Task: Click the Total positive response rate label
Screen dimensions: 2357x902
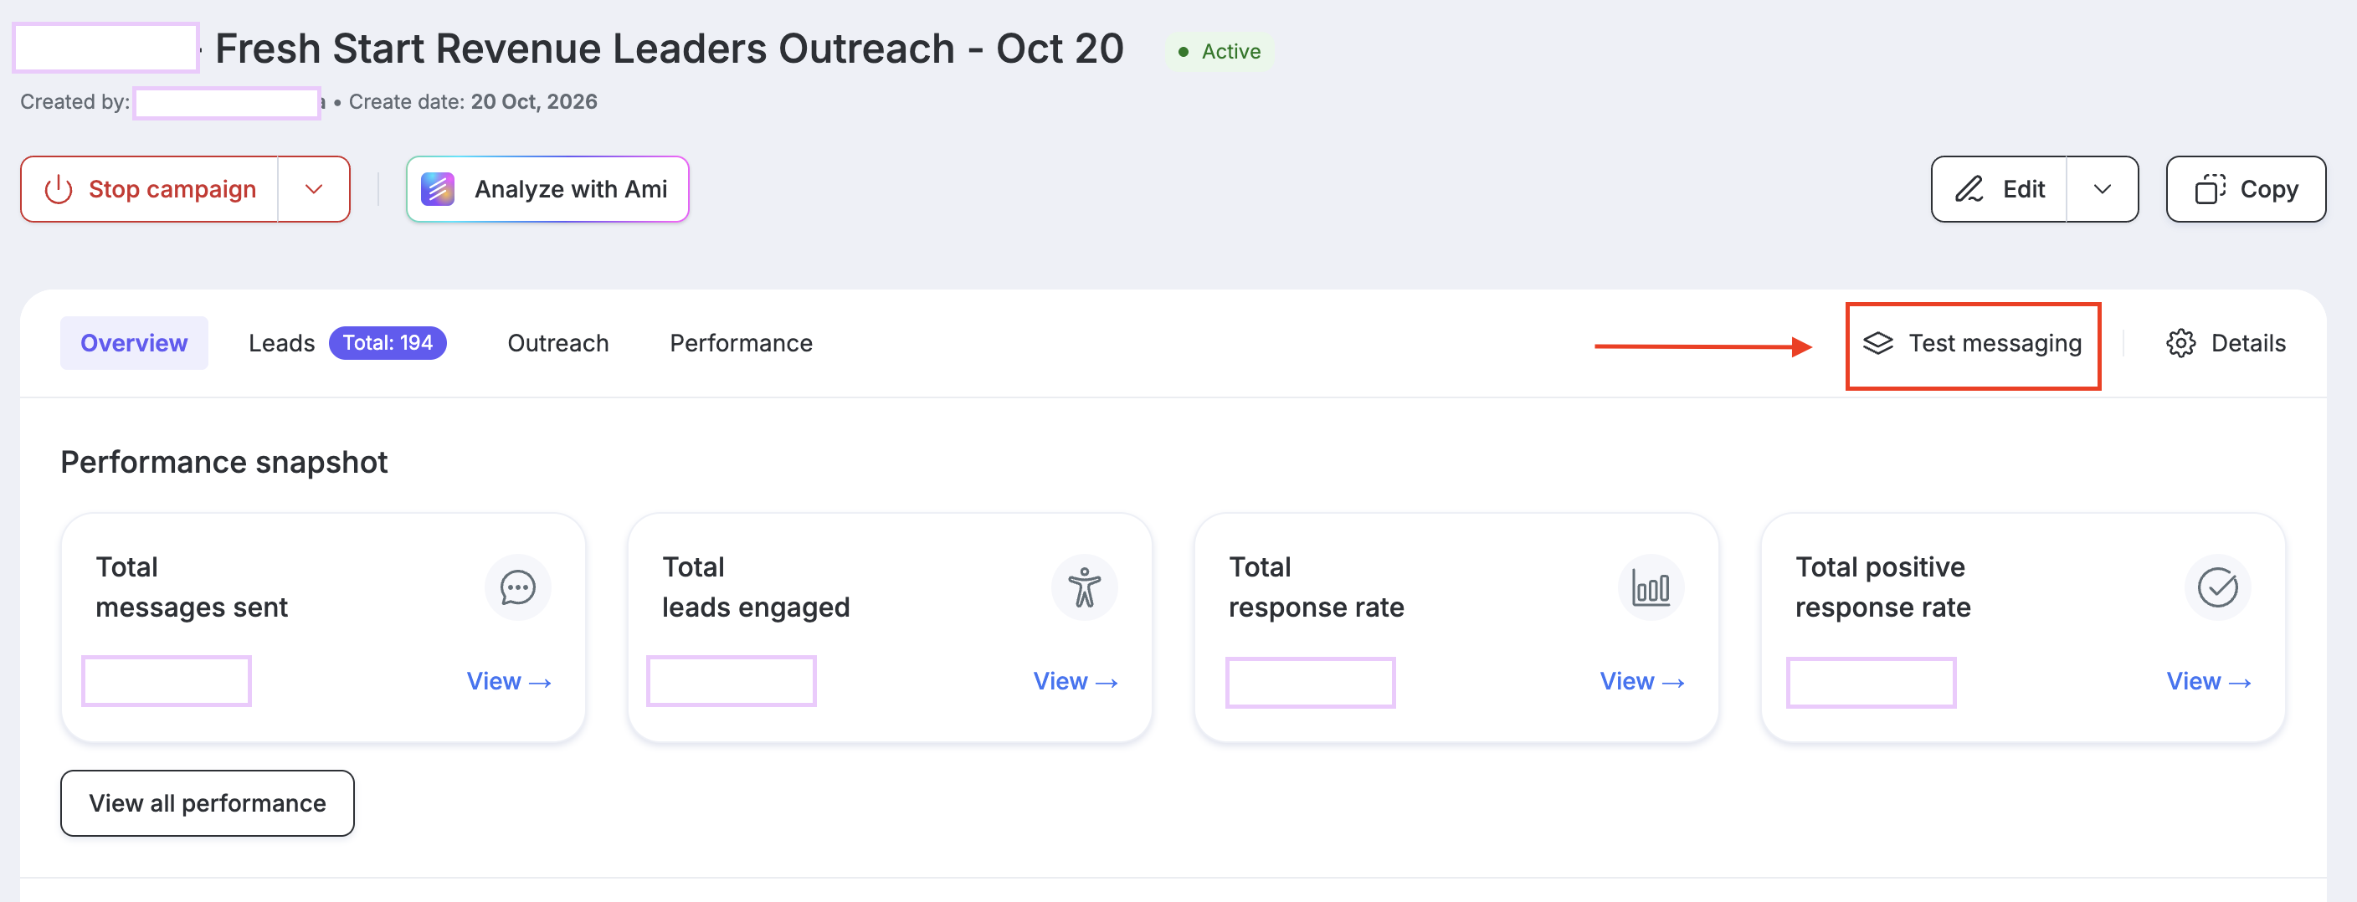Action: (x=1882, y=587)
